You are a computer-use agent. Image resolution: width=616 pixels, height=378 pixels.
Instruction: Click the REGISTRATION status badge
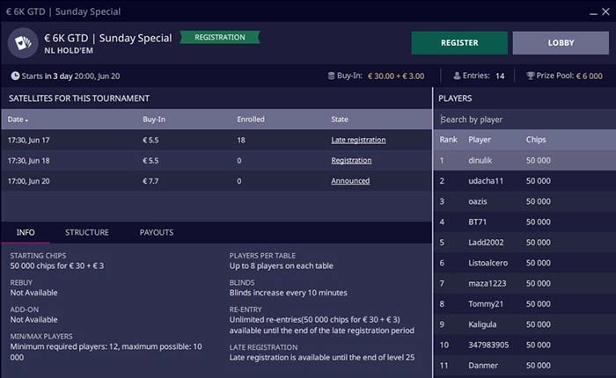click(x=220, y=37)
